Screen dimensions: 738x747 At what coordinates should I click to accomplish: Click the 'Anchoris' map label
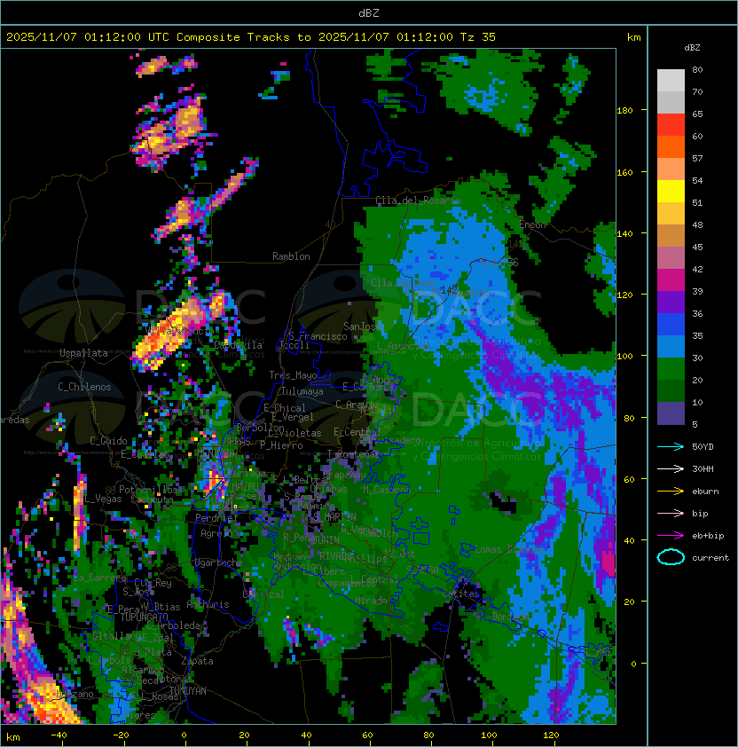click(x=208, y=604)
